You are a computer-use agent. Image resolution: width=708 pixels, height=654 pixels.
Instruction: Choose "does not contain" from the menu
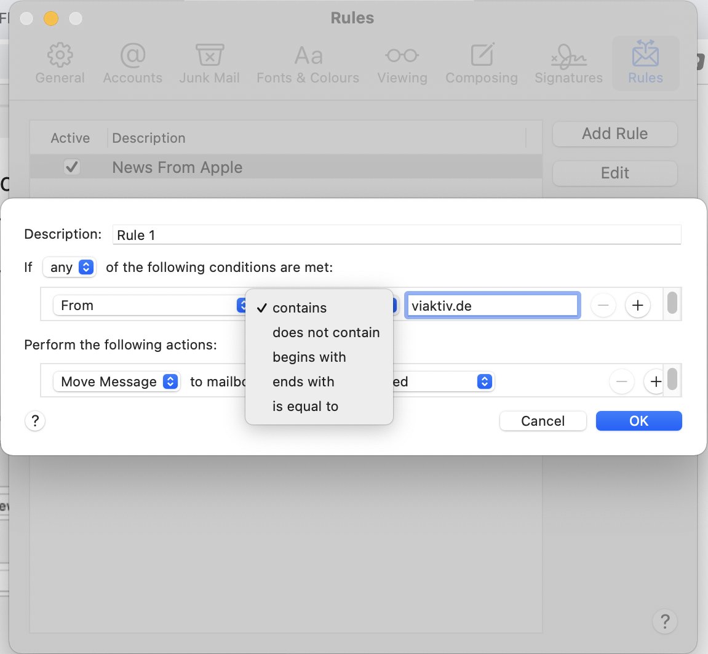[326, 332]
